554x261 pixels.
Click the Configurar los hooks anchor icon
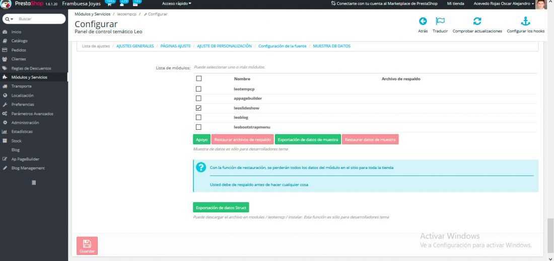point(526,21)
